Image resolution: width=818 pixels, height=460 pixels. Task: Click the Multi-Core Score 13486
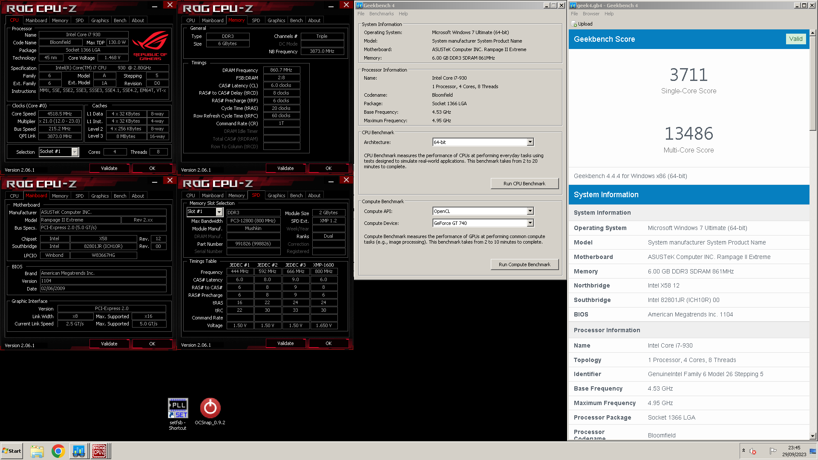[x=688, y=134]
